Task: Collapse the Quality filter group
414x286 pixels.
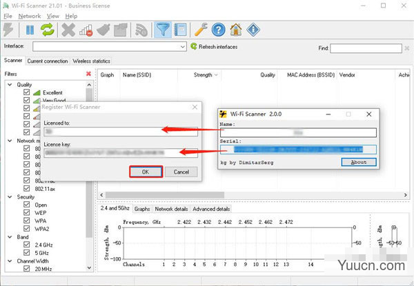Action: point(10,85)
